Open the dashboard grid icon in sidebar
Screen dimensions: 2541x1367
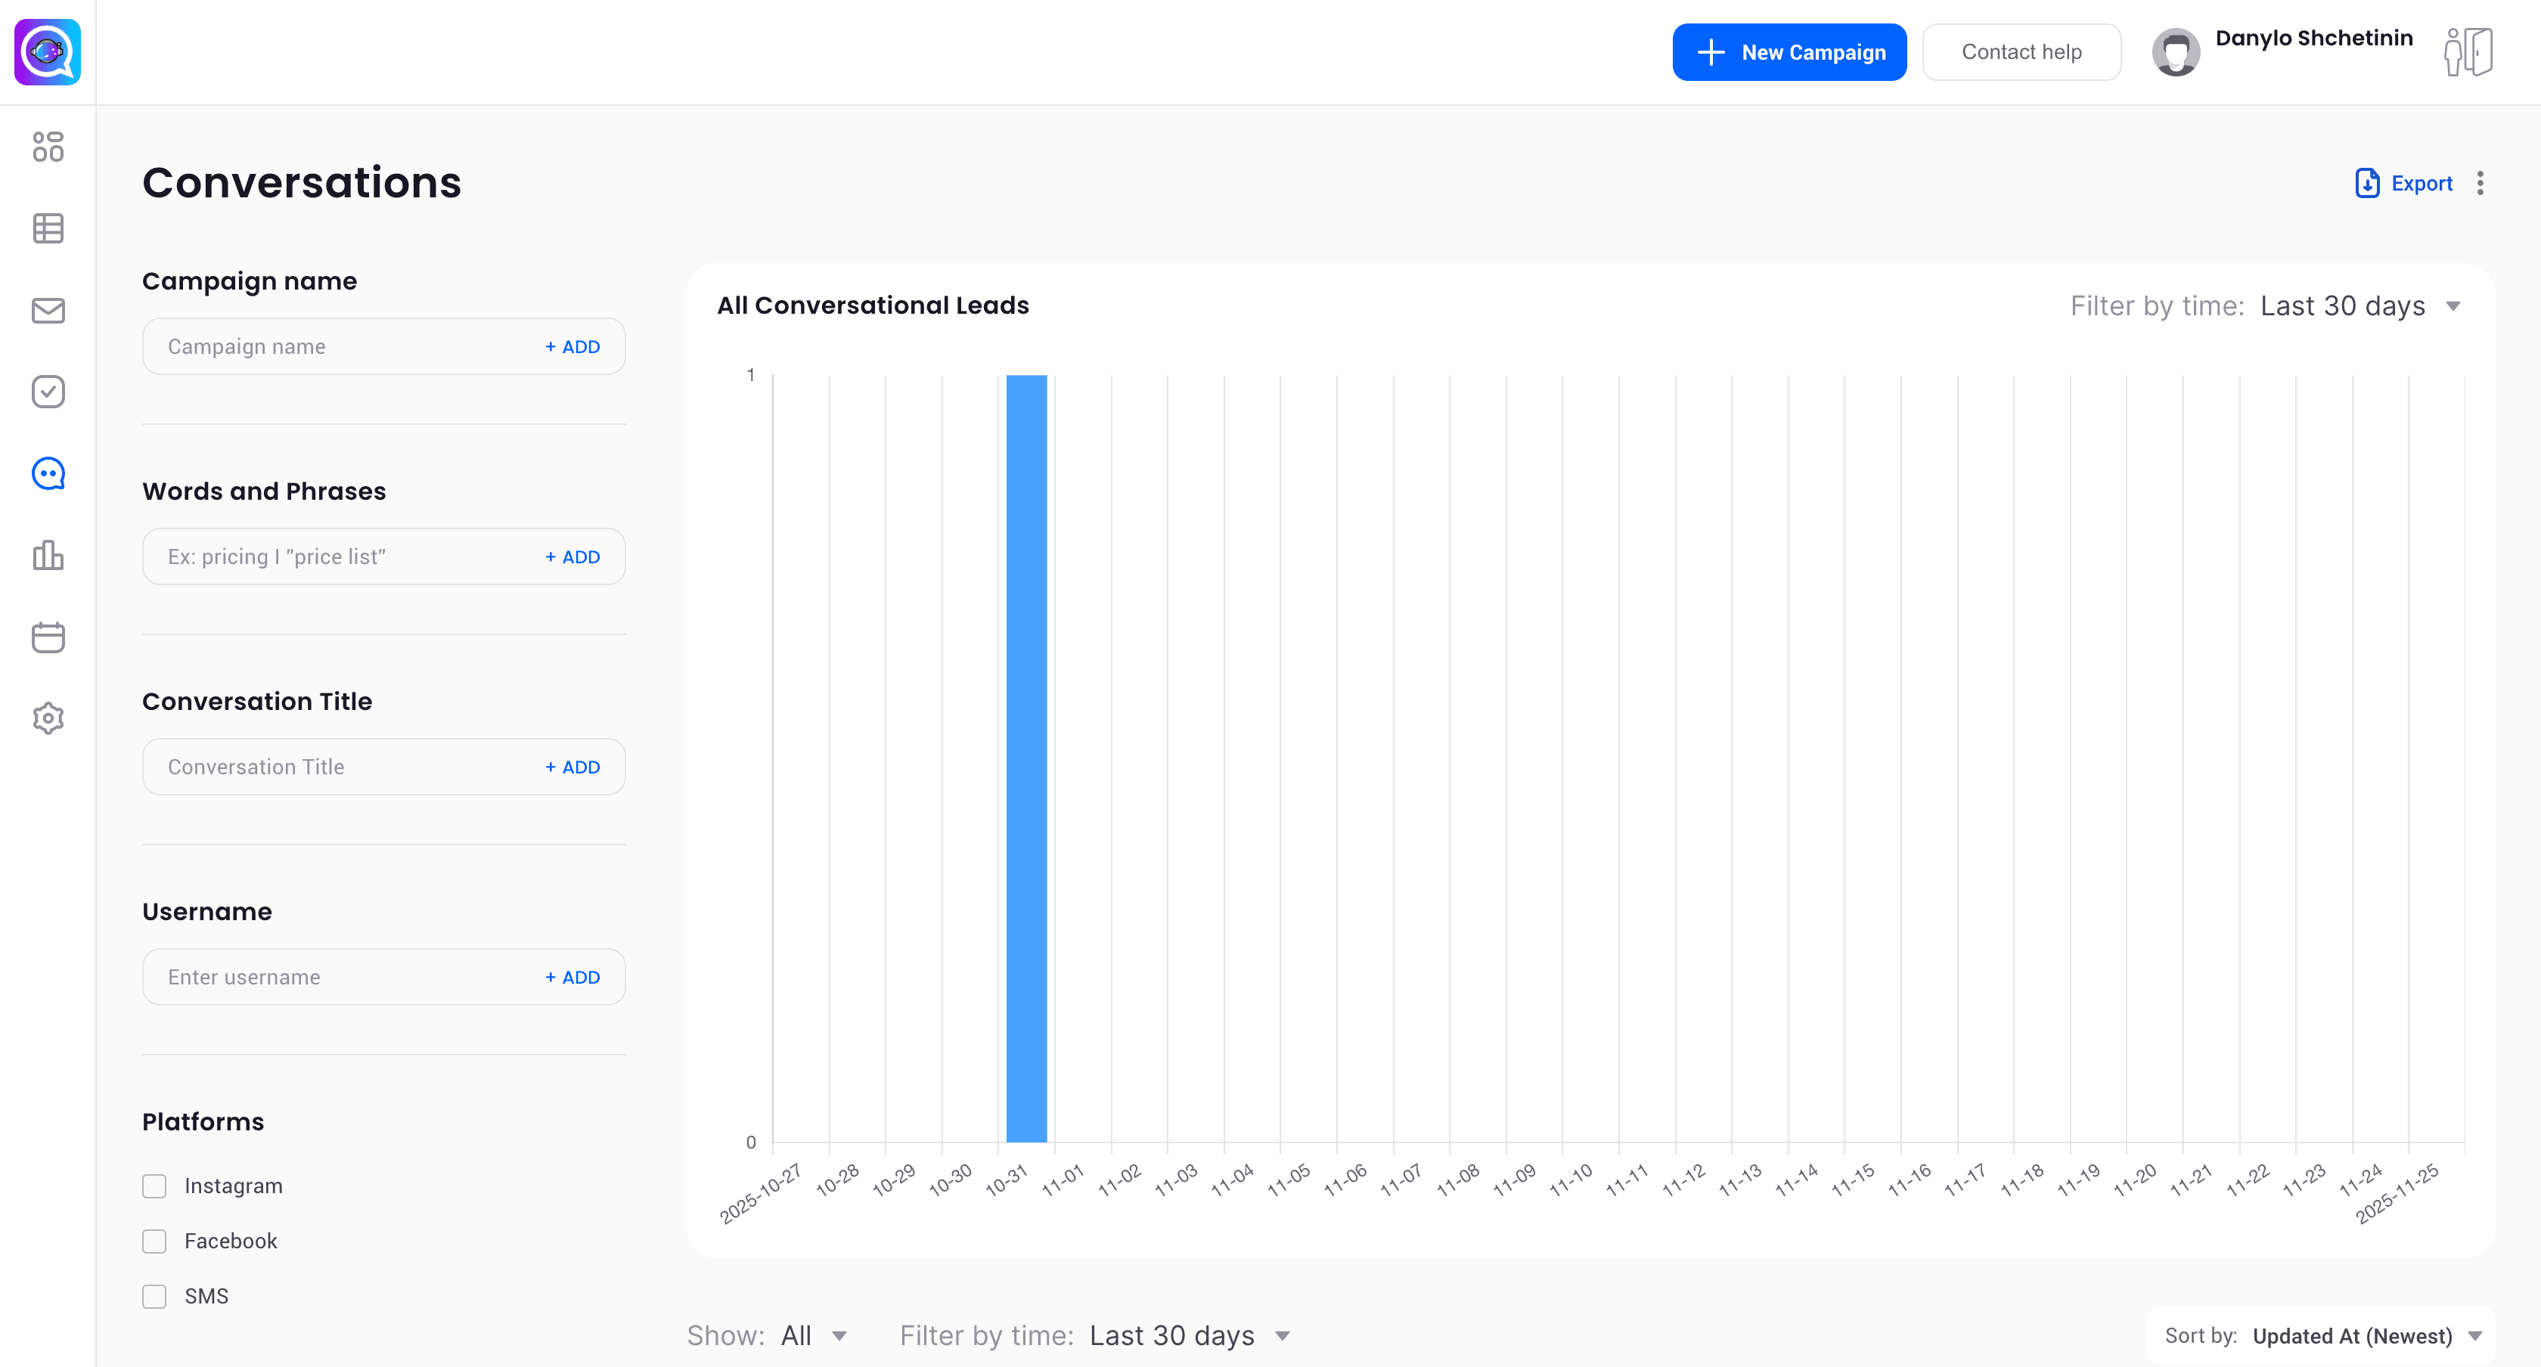pyautogui.click(x=48, y=147)
